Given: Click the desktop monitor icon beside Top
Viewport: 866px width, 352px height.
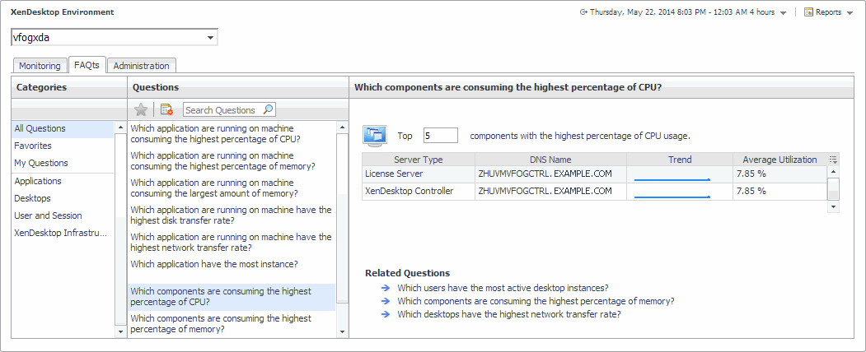Looking at the screenshot, I should 375,135.
